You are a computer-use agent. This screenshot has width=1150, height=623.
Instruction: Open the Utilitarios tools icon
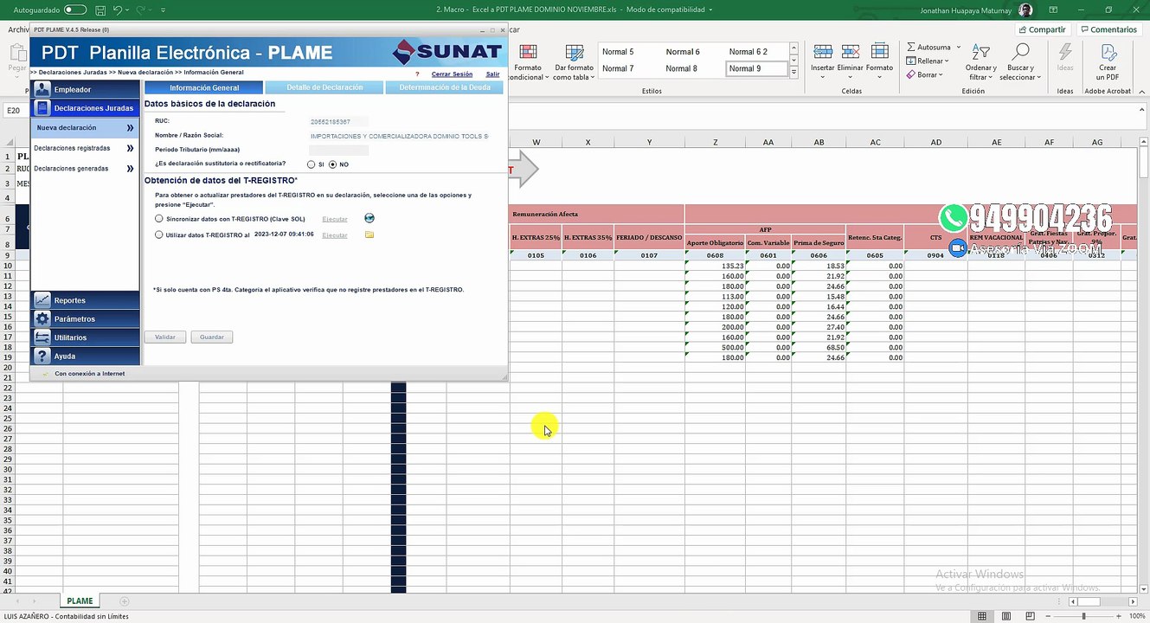click(42, 337)
